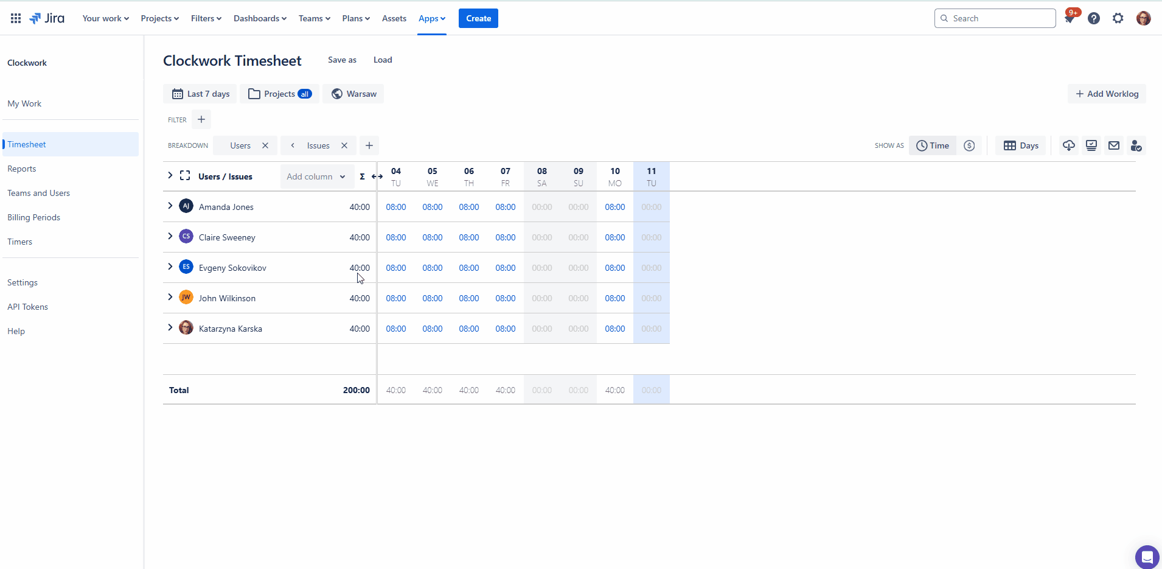Open the Jira app switcher grid

tap(16, 18)
